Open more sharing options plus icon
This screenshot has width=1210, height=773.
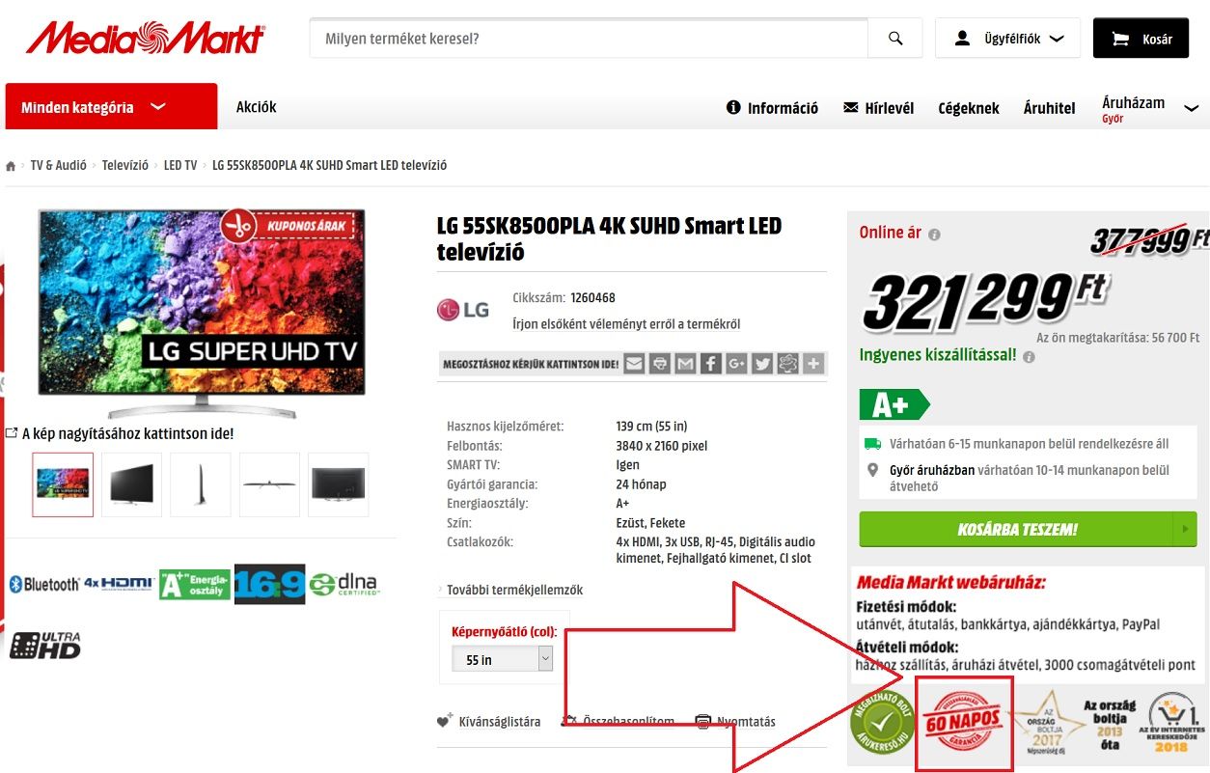[x=814, y=364]
